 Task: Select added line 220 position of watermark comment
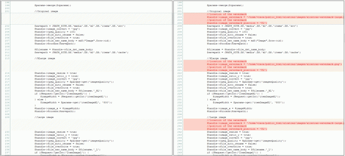pos(227,67)
